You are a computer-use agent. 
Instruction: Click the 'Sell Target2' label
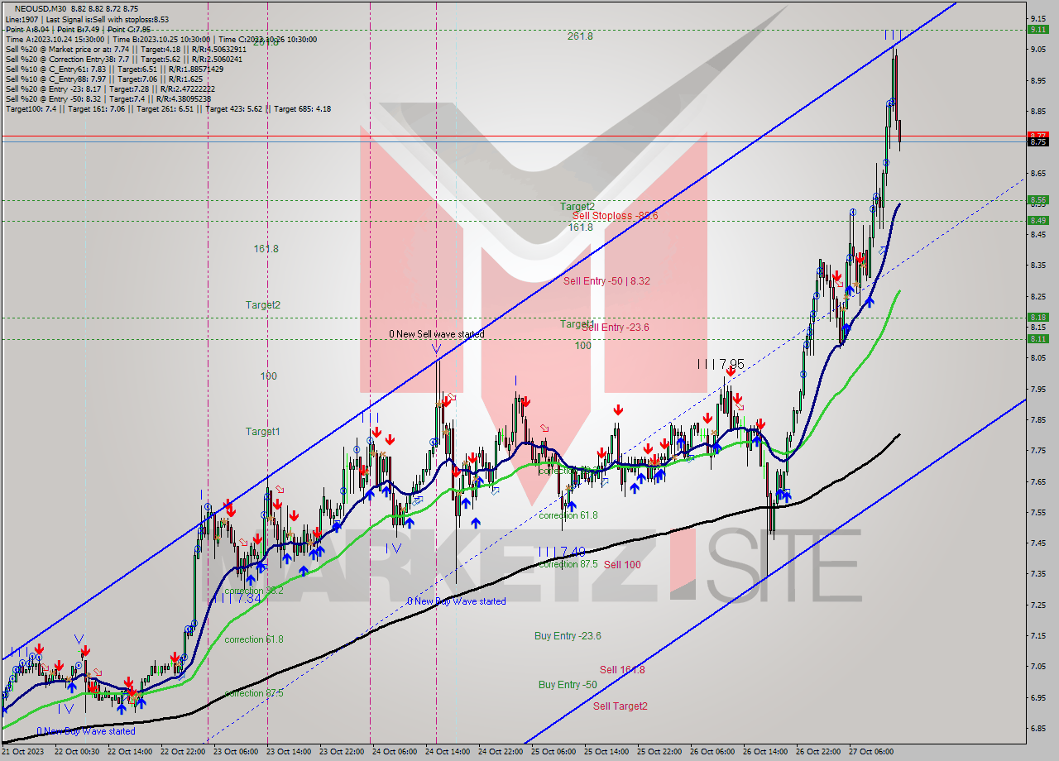pos(621,706)
